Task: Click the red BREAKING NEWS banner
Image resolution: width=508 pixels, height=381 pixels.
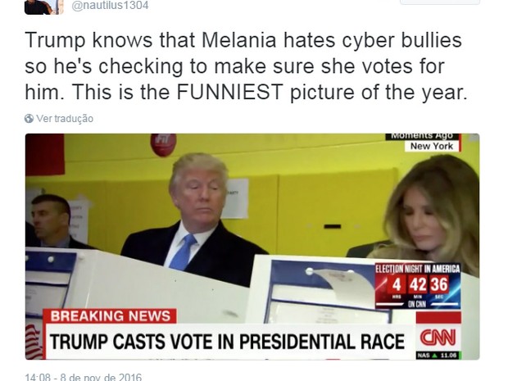Action: [x=110, y=316]
